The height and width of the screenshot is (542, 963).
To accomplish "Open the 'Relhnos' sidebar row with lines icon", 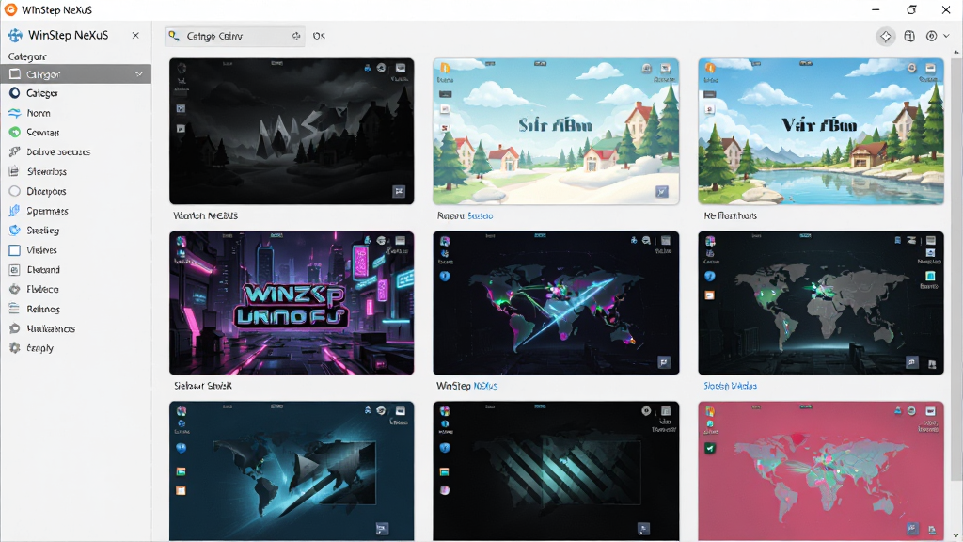I will point(75,309).
